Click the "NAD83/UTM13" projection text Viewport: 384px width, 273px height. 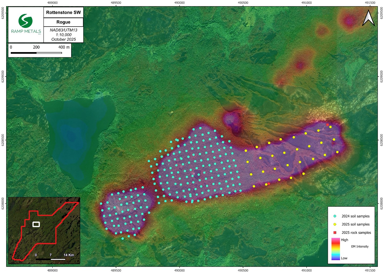63,30
